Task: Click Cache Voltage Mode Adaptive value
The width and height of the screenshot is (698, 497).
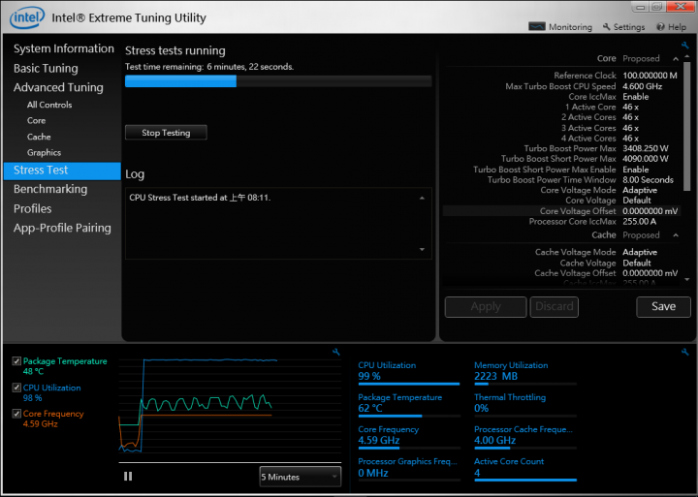Action: pos(640,252)
